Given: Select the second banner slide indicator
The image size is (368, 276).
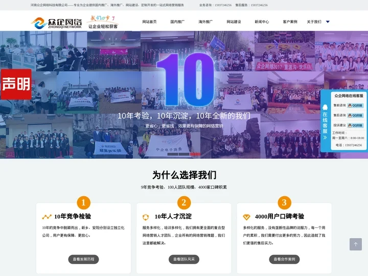Looking at the screenshot, I should 184,154.
